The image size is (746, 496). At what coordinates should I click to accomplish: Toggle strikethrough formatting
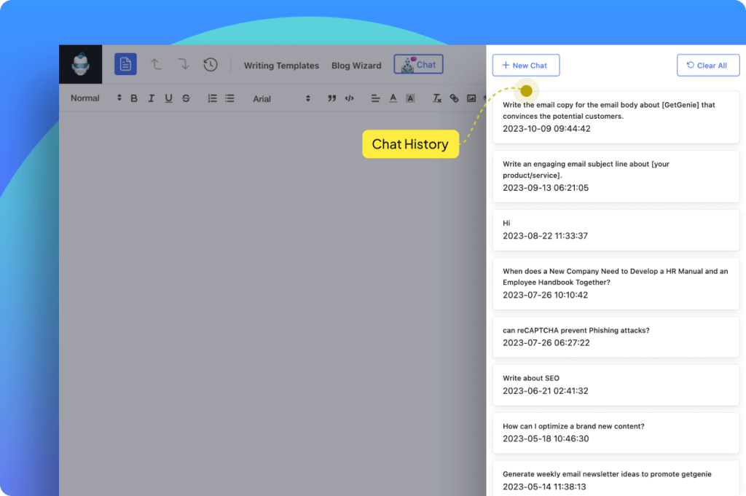[x=186, y=98]
